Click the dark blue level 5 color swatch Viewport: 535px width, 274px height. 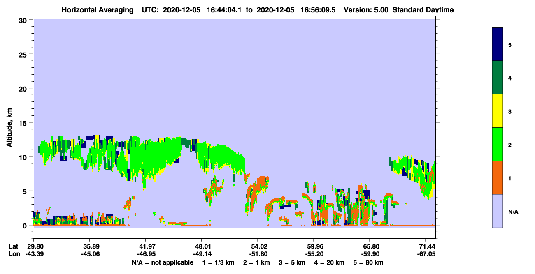pos(498,44)
